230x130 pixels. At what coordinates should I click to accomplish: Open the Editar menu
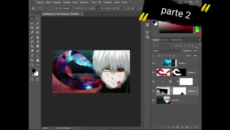pyautogui.click(x=48, y=2)
